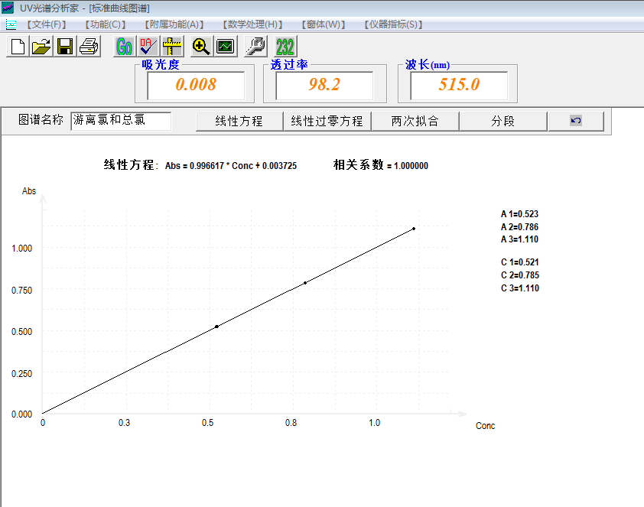
Task: Click the wrench settings icon
Action: click(x=255, y=47)
